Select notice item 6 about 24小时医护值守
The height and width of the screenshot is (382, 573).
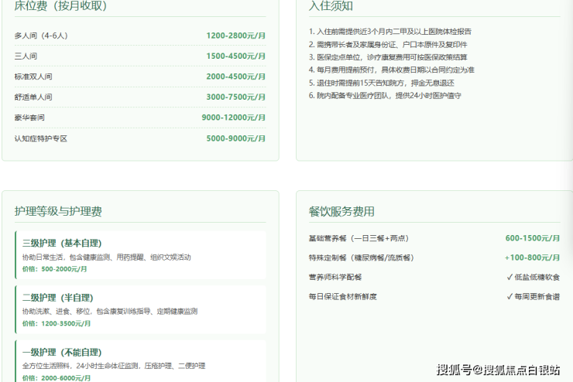pos(385,96)
